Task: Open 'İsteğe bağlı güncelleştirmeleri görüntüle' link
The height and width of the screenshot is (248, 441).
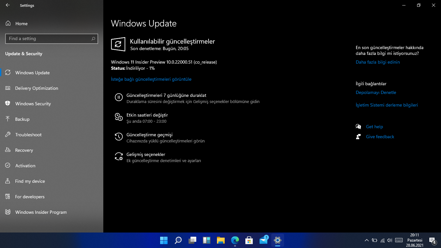Action: pyautogui.click(x=151, y=79)
